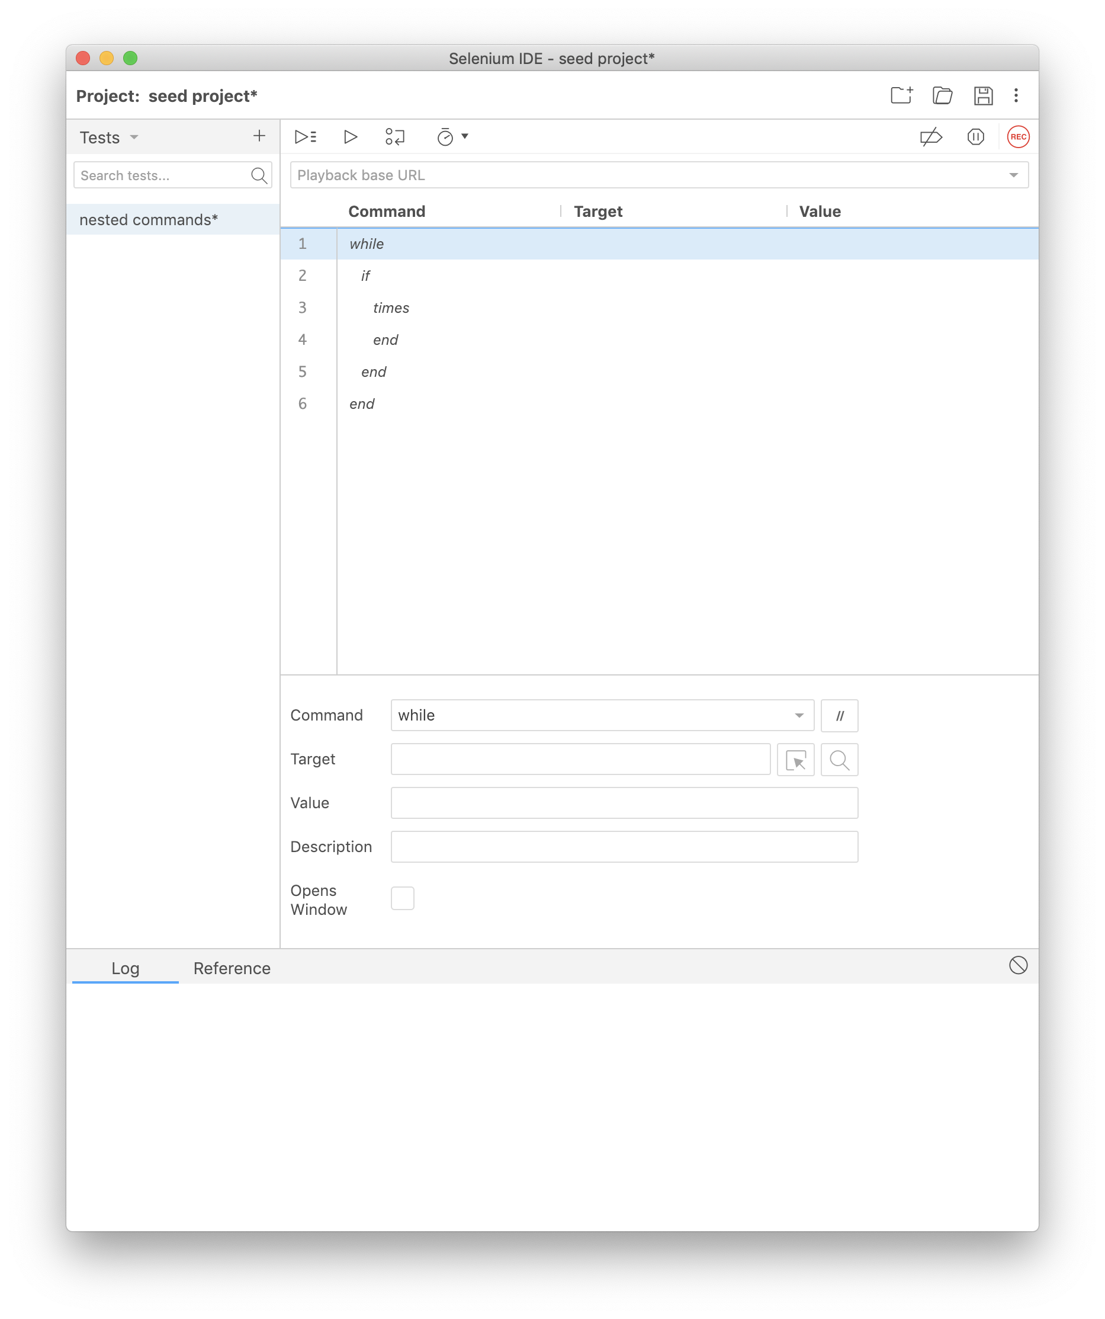Image resolution: width=1105 pixels, height=1319 pixels.
Task: Toggle disable breakpoints
Action: coord(931,136)
